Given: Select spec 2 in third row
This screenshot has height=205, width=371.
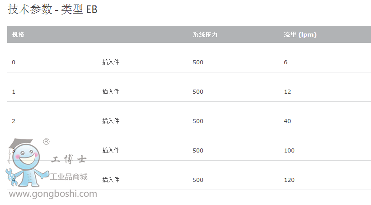Looking at the screenshot, I should pos(14,121).
